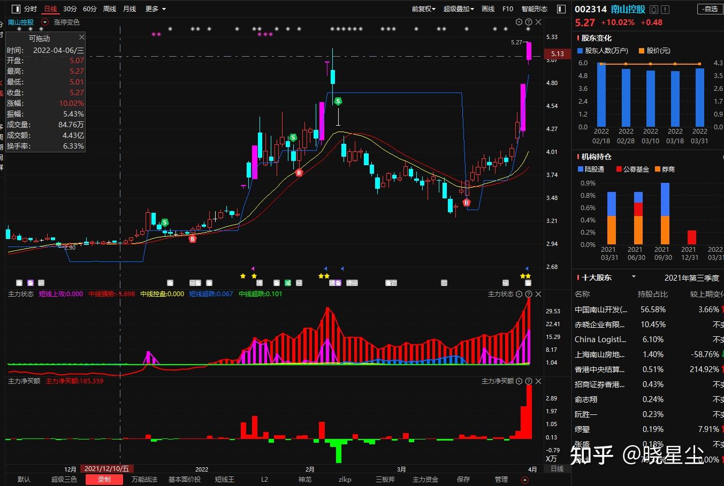Open the 超级叠加 overlay dropdown
Viewport: 724px width, 486px height.
[459, 9]
